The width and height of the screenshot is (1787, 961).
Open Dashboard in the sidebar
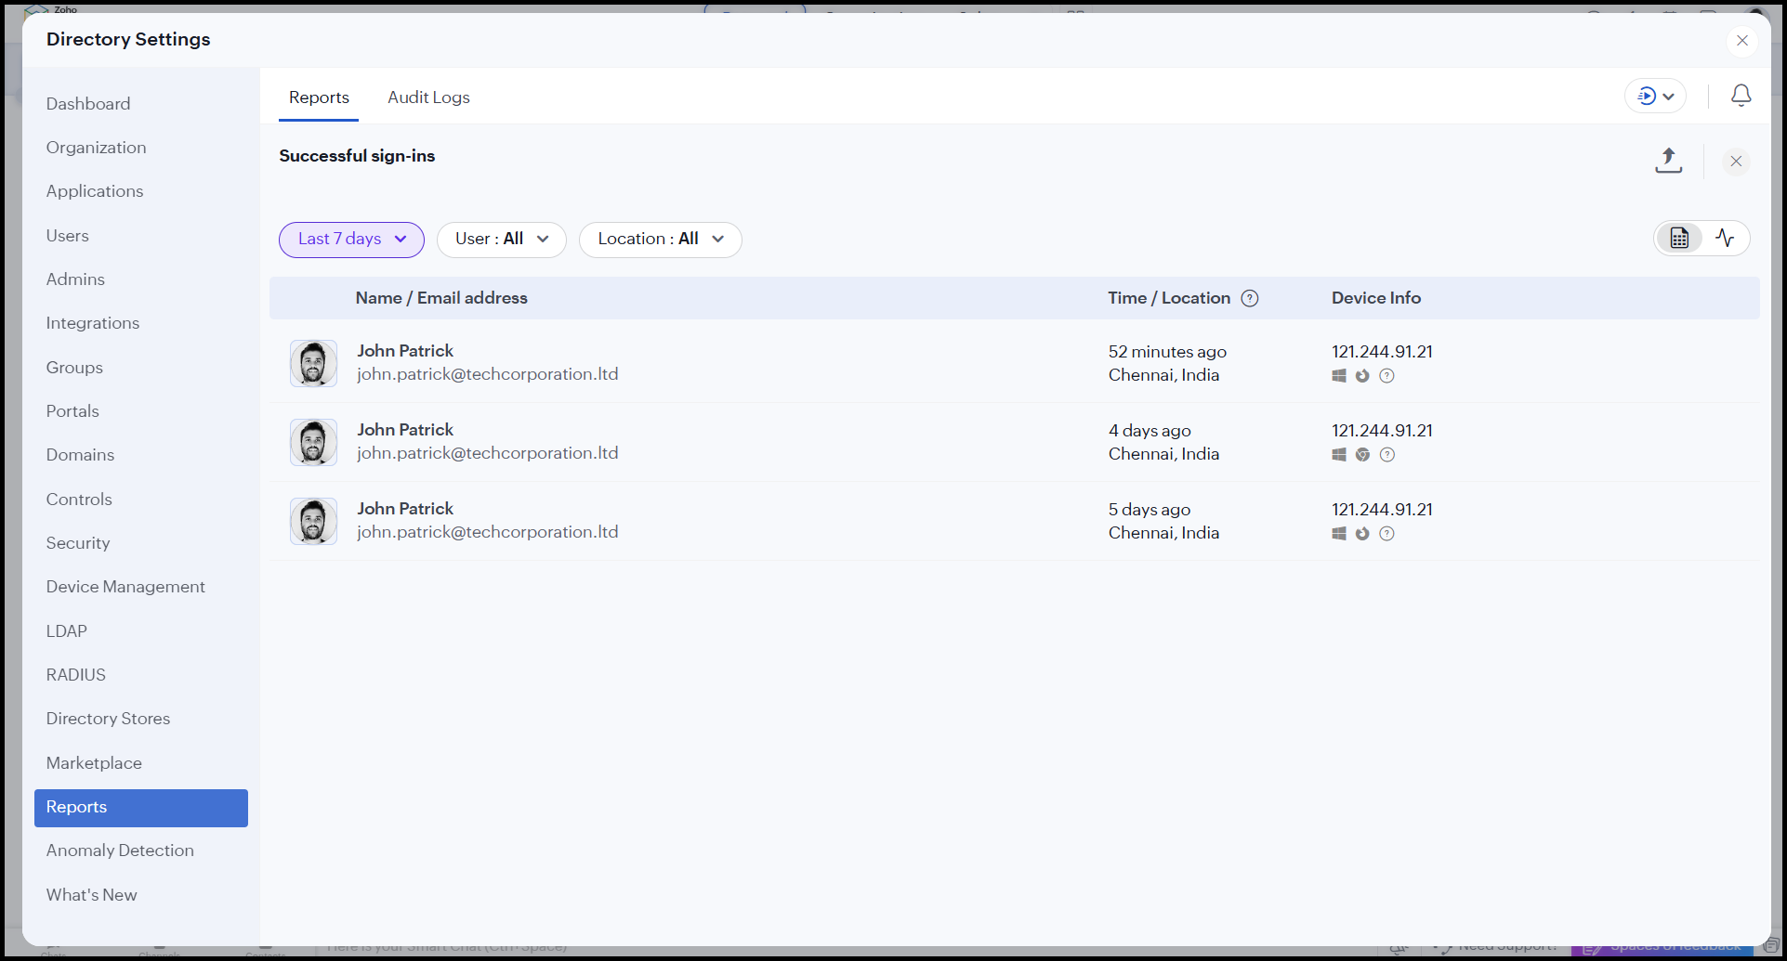(x=88, y=104)
